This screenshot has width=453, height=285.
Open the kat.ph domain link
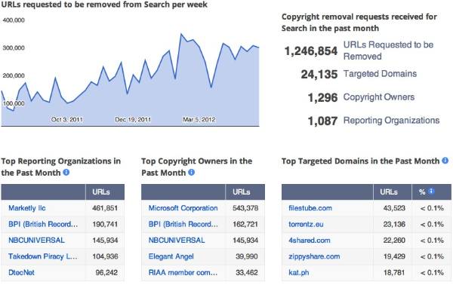pos(299,273)
